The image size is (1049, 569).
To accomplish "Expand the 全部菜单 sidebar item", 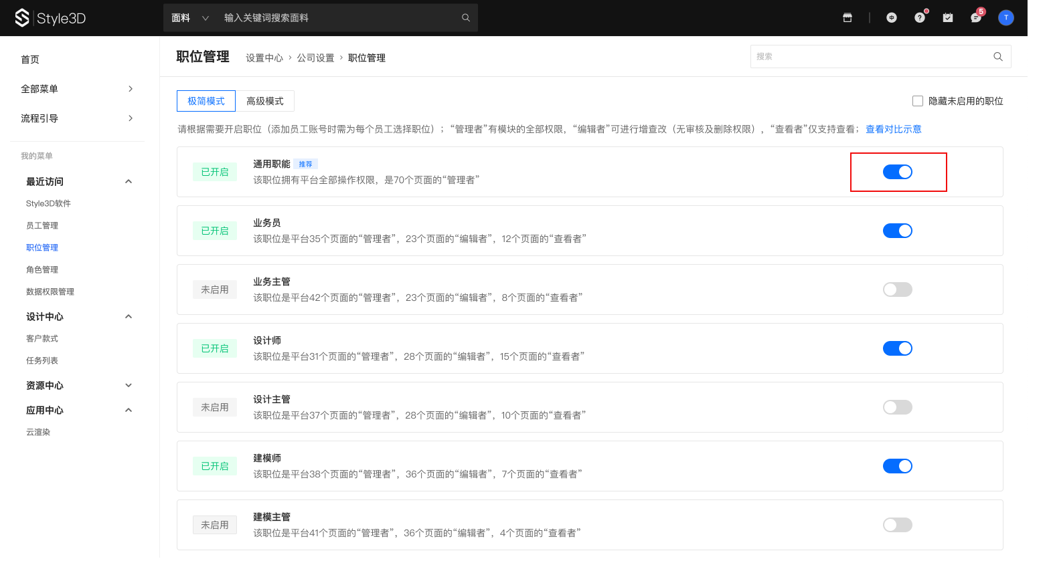I will (x=77, y=89).
